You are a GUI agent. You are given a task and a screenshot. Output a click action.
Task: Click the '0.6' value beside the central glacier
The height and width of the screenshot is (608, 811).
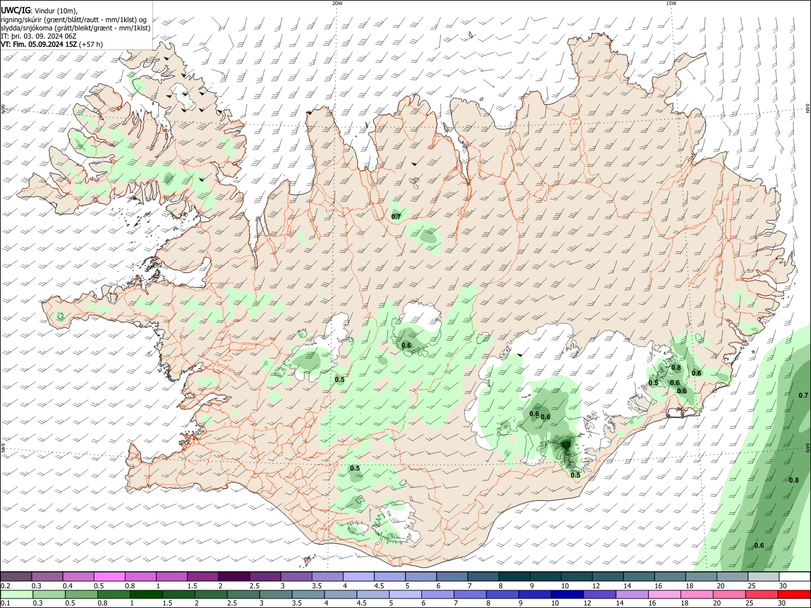tap(407, 345)
